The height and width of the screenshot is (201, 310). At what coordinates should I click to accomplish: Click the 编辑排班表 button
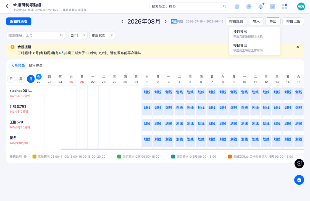(x=19, y=21)
